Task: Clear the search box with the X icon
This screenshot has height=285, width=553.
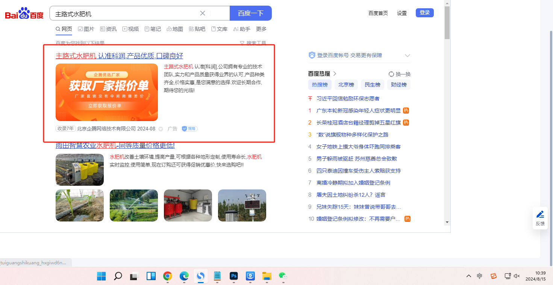Action: [x=202, y=13]
